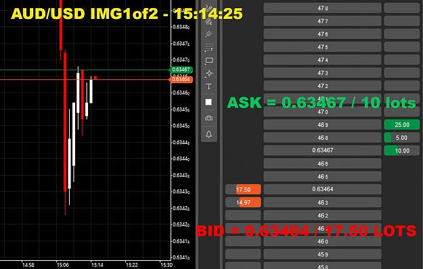Image resolution: width=423 pixels, height=269 pixels.
Task: Select the 25.00 ask volume cell
Action: click(402, 124)
